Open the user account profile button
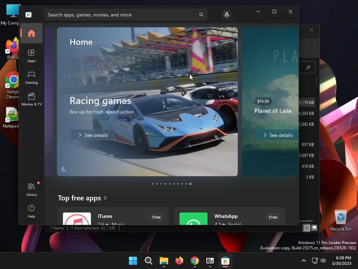Viewport: 358px width, 269px height. click(227, 14)
